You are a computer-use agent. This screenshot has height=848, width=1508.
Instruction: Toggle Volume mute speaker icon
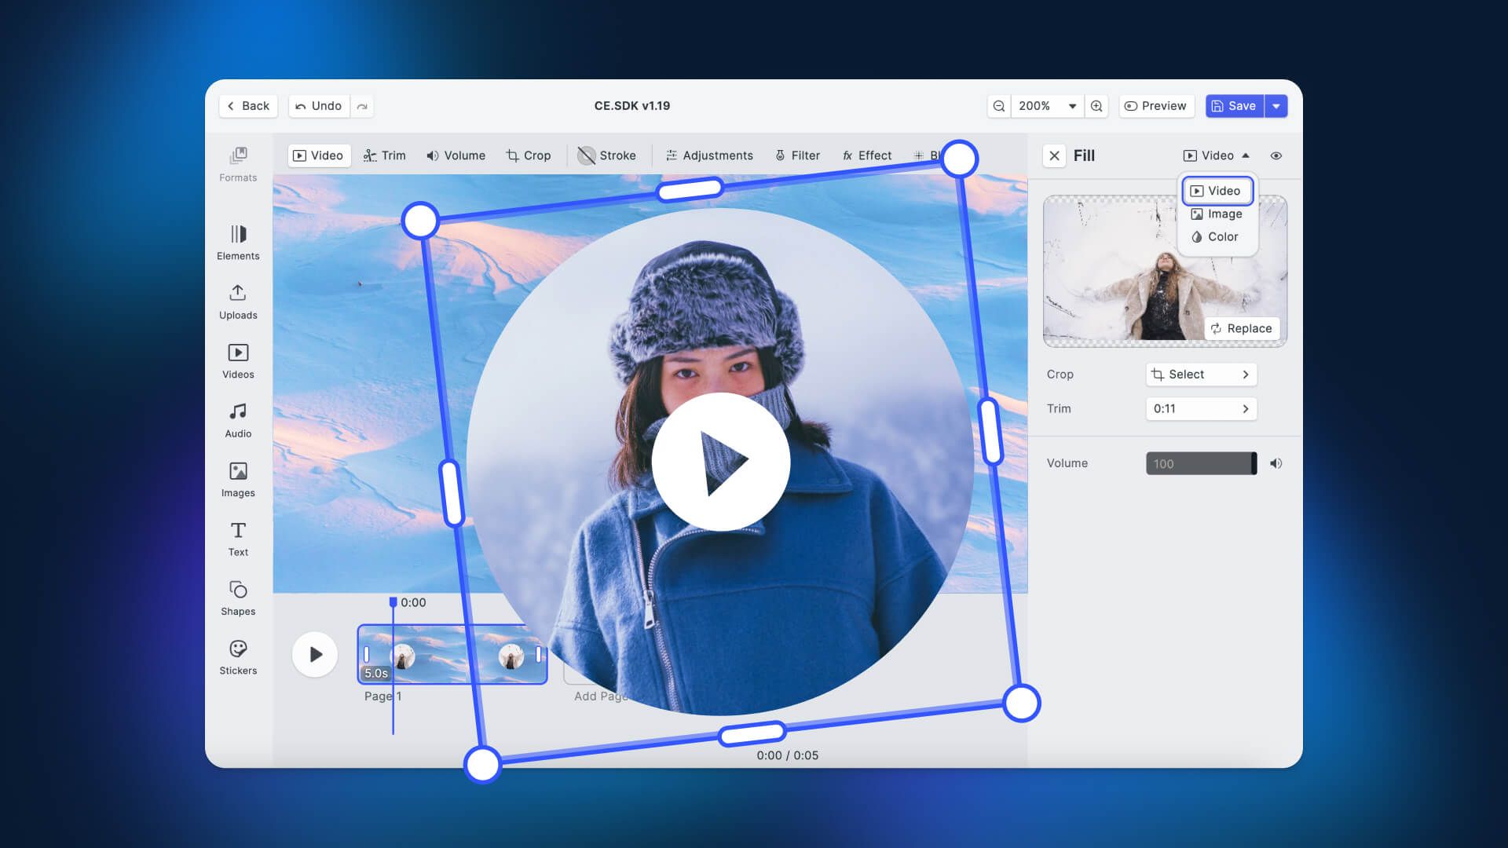coord(1276,462)
